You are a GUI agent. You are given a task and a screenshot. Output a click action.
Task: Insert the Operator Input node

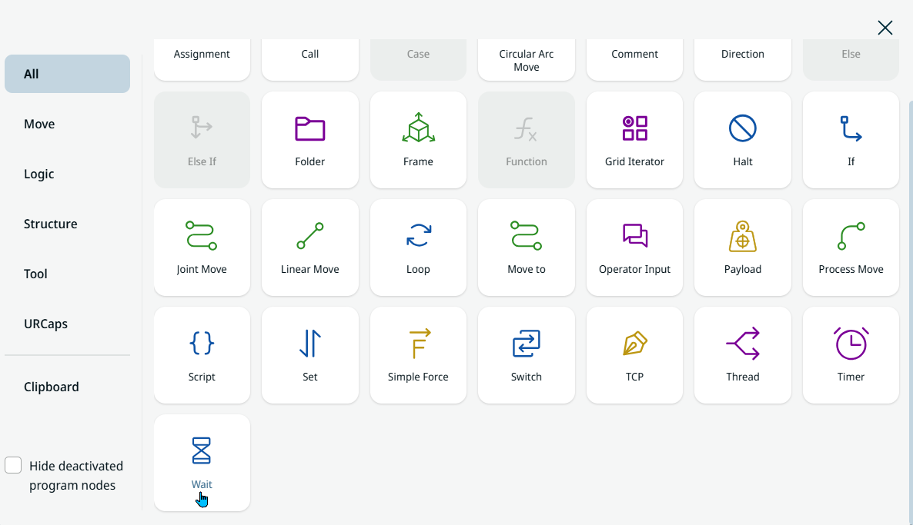tap(634, 248)
